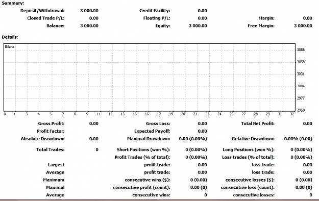Click the Maximal row label
Screen dimensions: 319x201
point(55,188)
